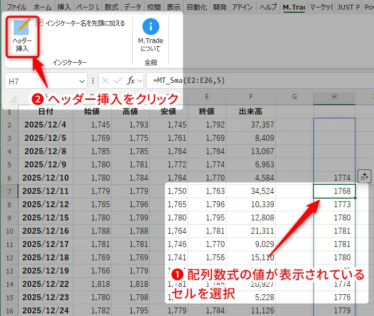Open the データ ribbon tab
This screenshot has width=374, height=316.
pyautogui.click(x=132, y=7)
